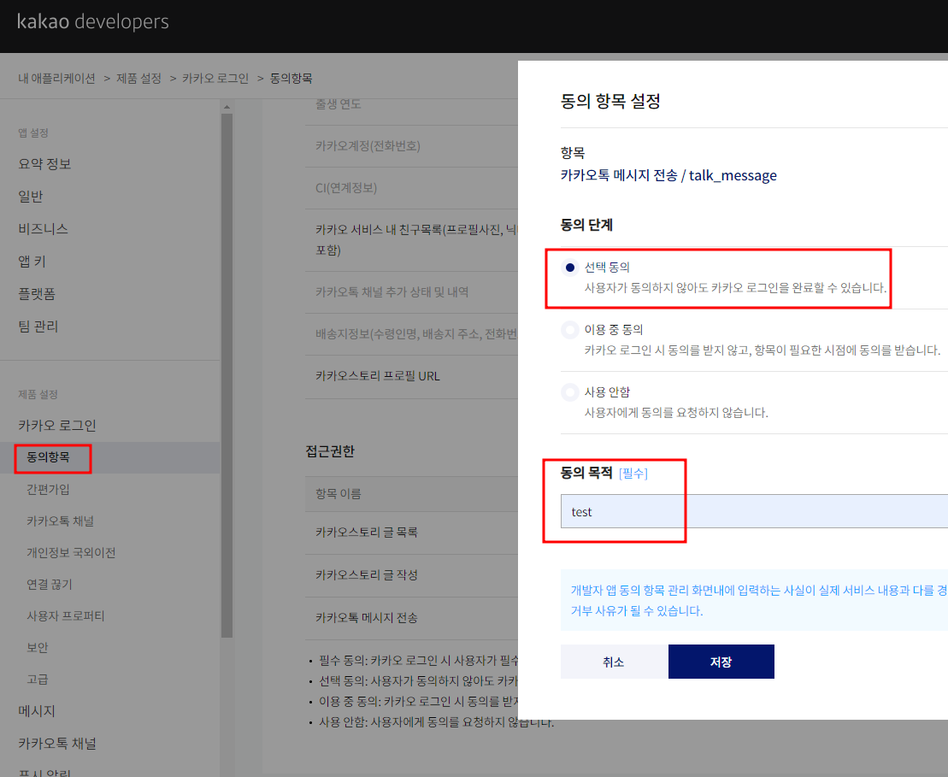The height and width of the screenshot is (777, 948).
Task: Open 간편가입 sidebar submenu
Action: click(49, 489)
